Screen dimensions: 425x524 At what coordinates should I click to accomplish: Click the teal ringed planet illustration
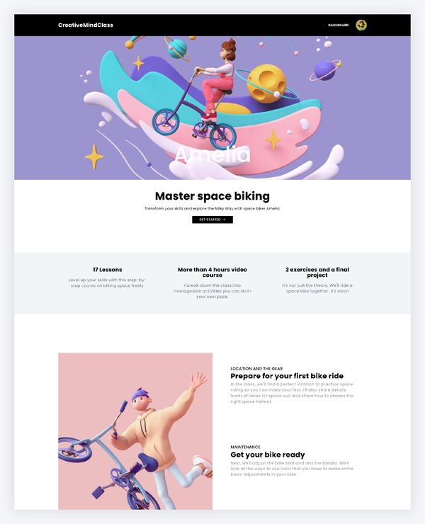[177, 49]
